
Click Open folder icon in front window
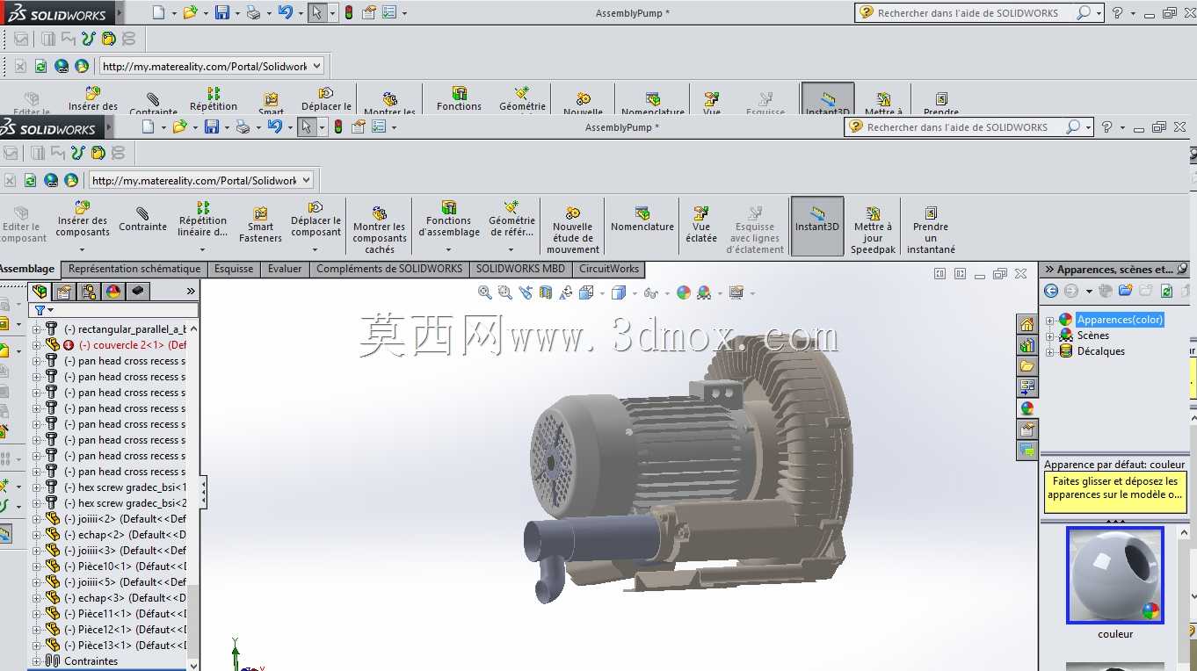click(x=179, y=127)
